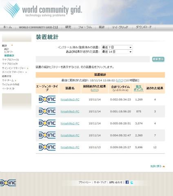
Task: Open the ダウンロード navigation menu
Action: click(144, 27)
